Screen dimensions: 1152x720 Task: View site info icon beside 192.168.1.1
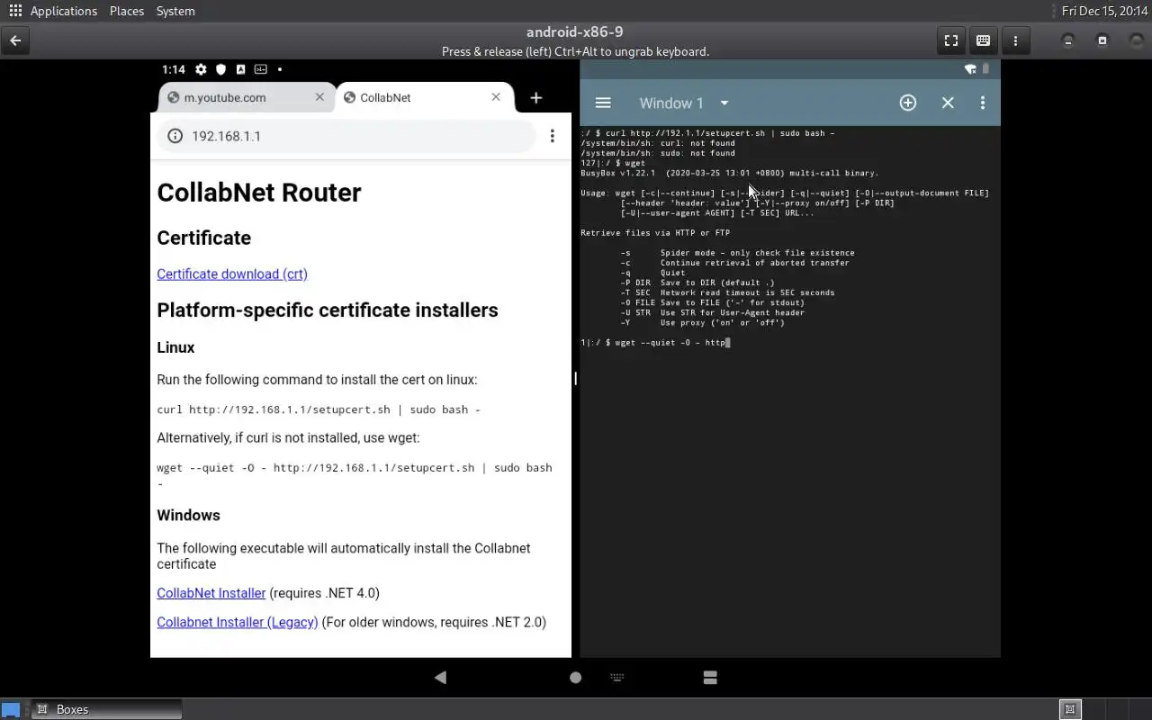click(x=175, y=136)
